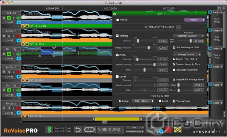227x137 pixels.
Task: Click the red muted speaker on Ry Dub 2
Action: point(18,72)
